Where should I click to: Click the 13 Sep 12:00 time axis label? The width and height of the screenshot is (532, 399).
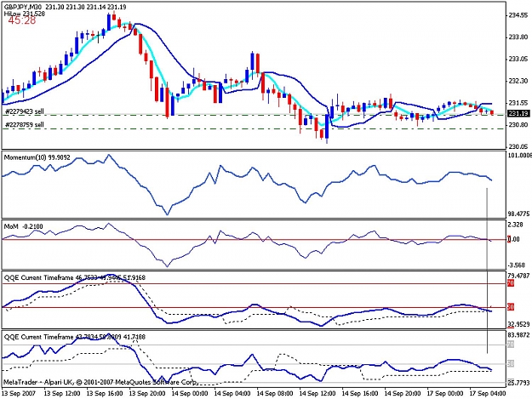pos(62,393)
